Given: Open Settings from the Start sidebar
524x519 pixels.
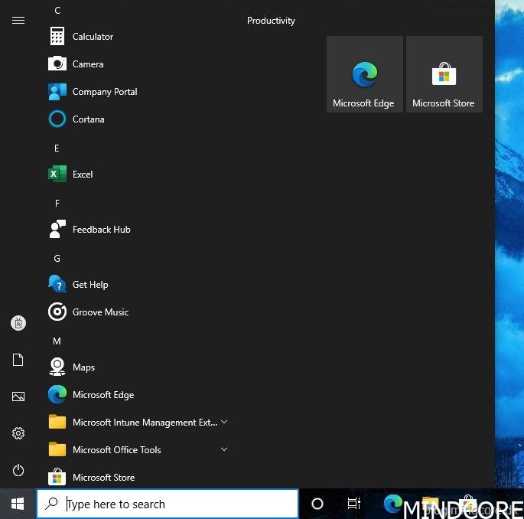Looking at the screenshot, I should (18, 433).
